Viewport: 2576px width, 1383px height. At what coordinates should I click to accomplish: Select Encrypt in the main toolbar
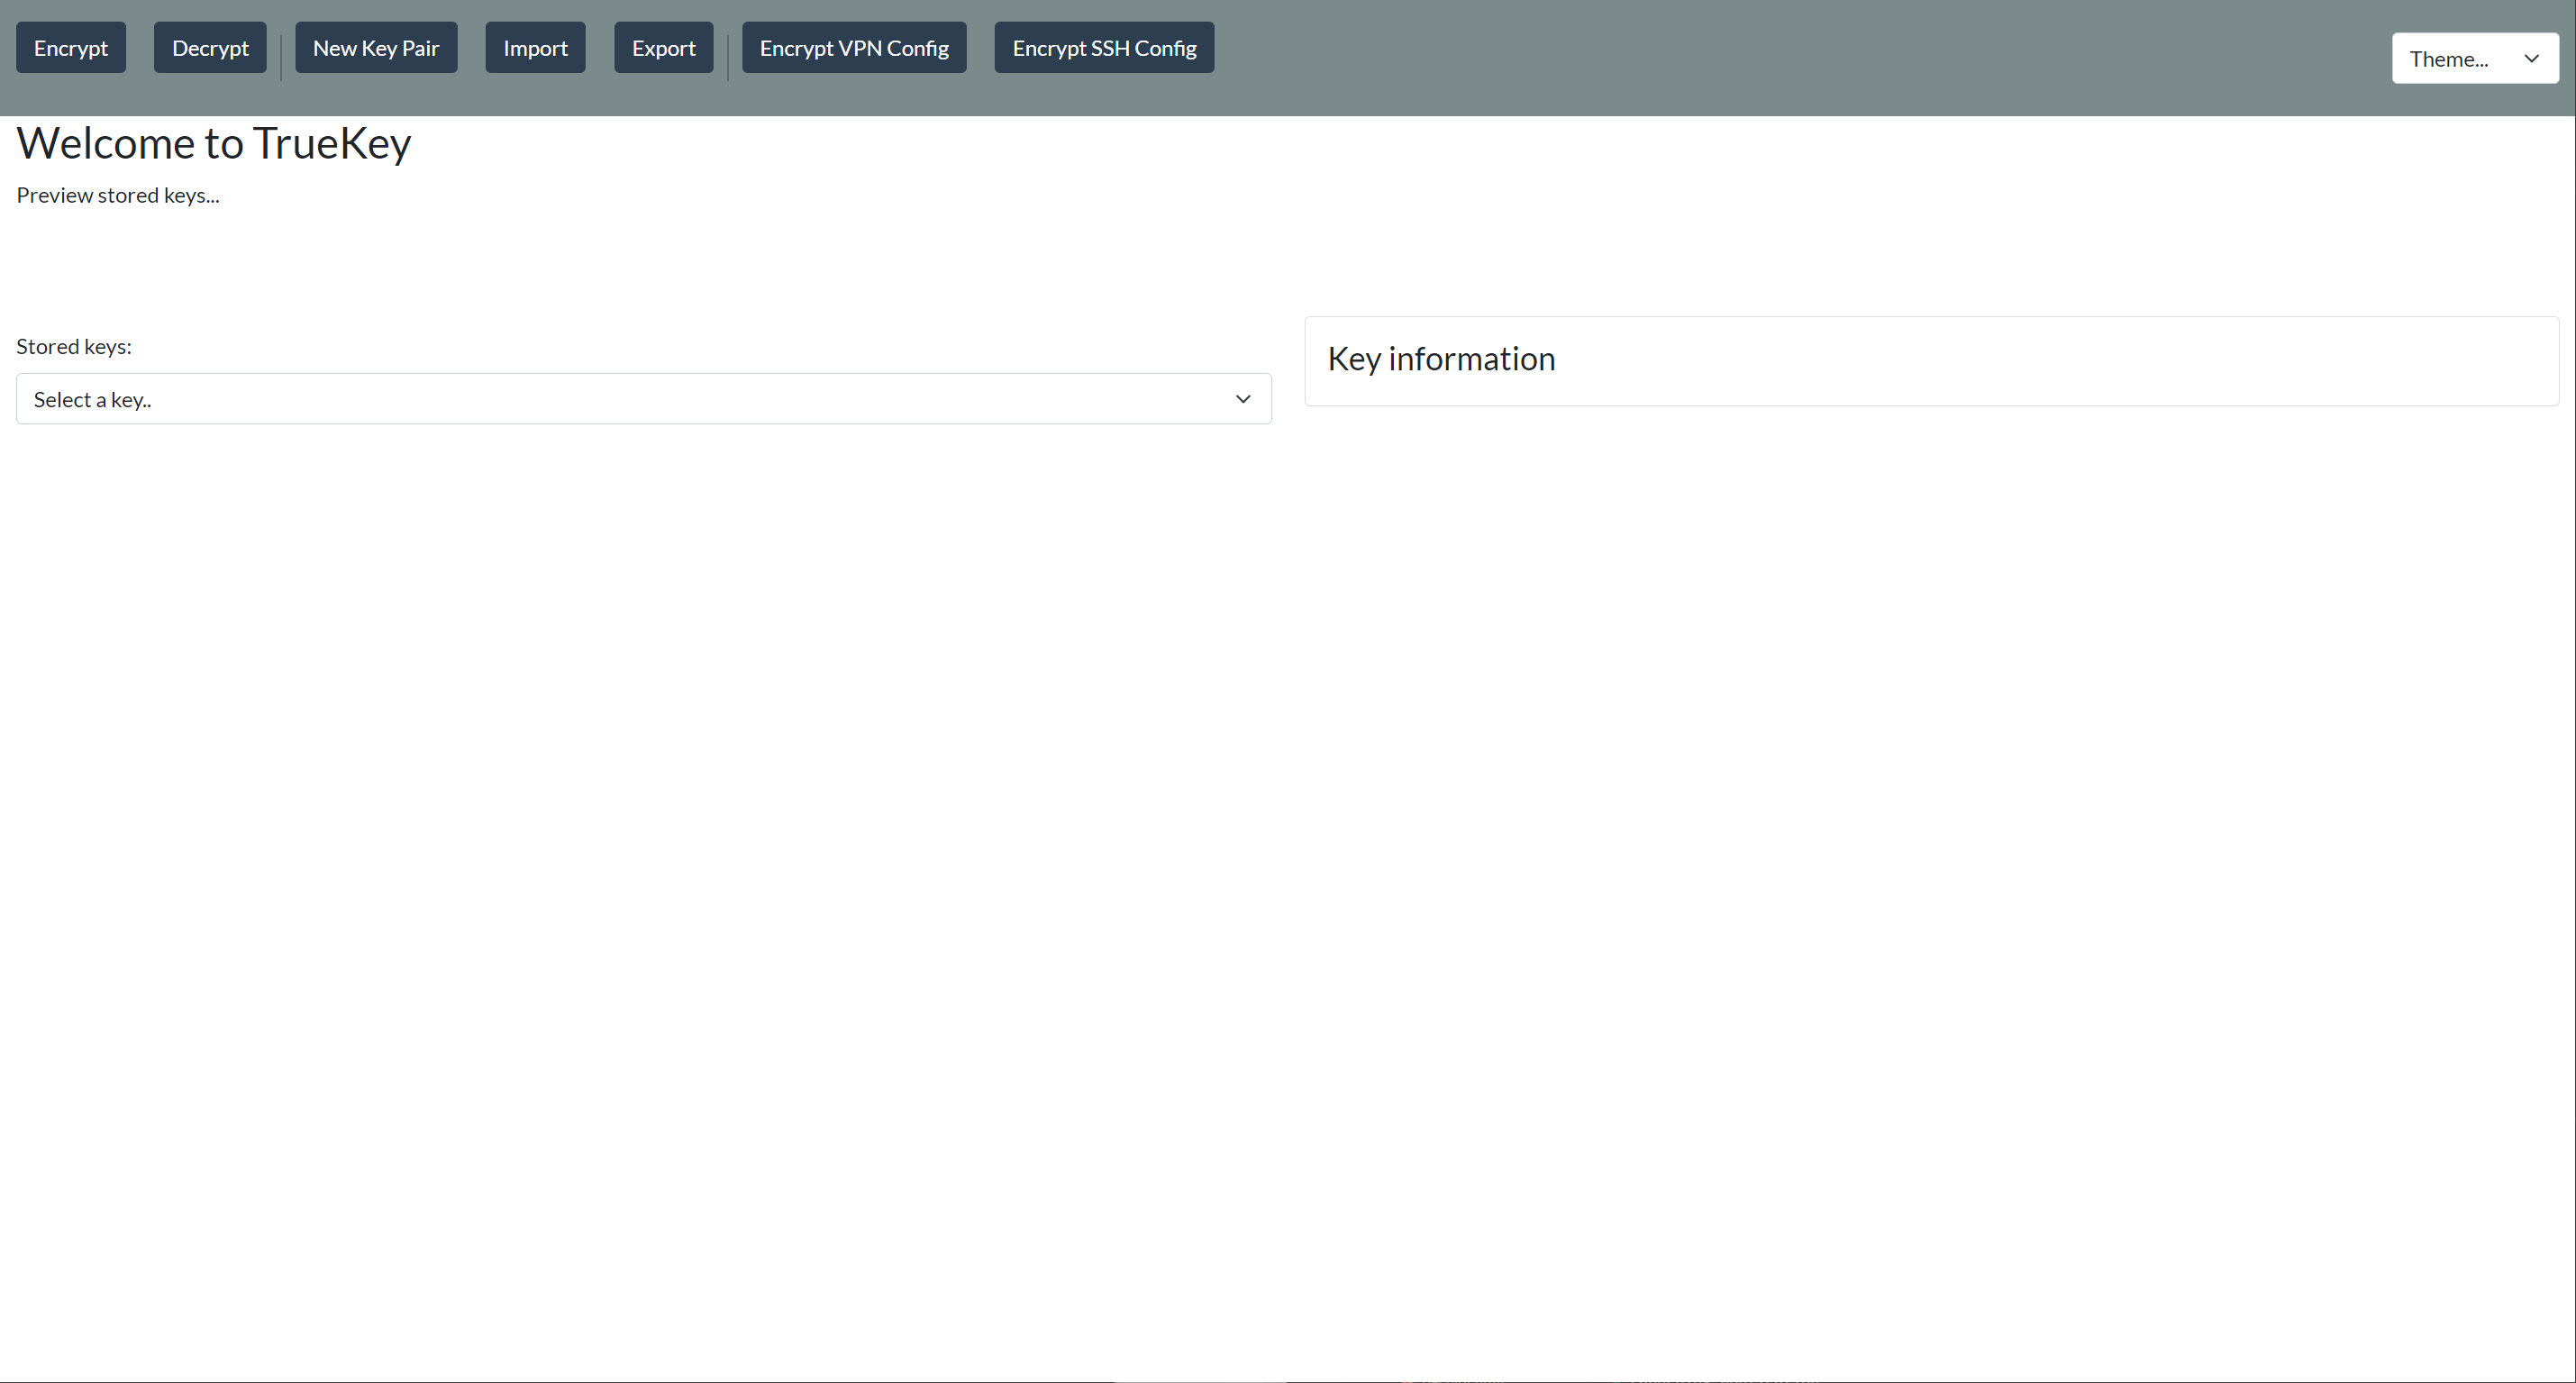point(70,47)
